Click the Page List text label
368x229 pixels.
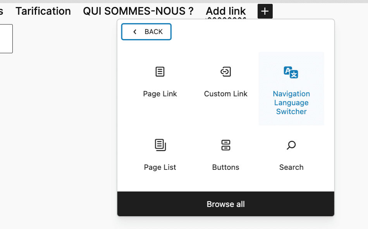(160, 167)
